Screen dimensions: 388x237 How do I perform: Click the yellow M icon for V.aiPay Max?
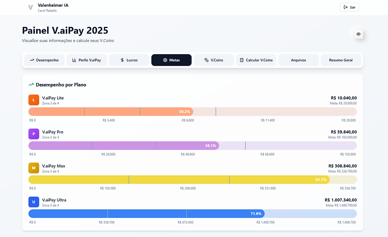[34, 168]
